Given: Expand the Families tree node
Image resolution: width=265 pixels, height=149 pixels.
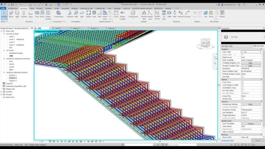Looking at the screenshot, I should point(1,92).
